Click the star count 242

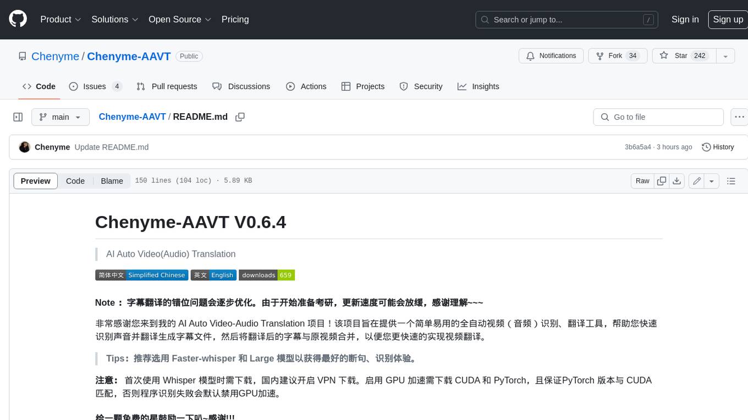(700, 56)
